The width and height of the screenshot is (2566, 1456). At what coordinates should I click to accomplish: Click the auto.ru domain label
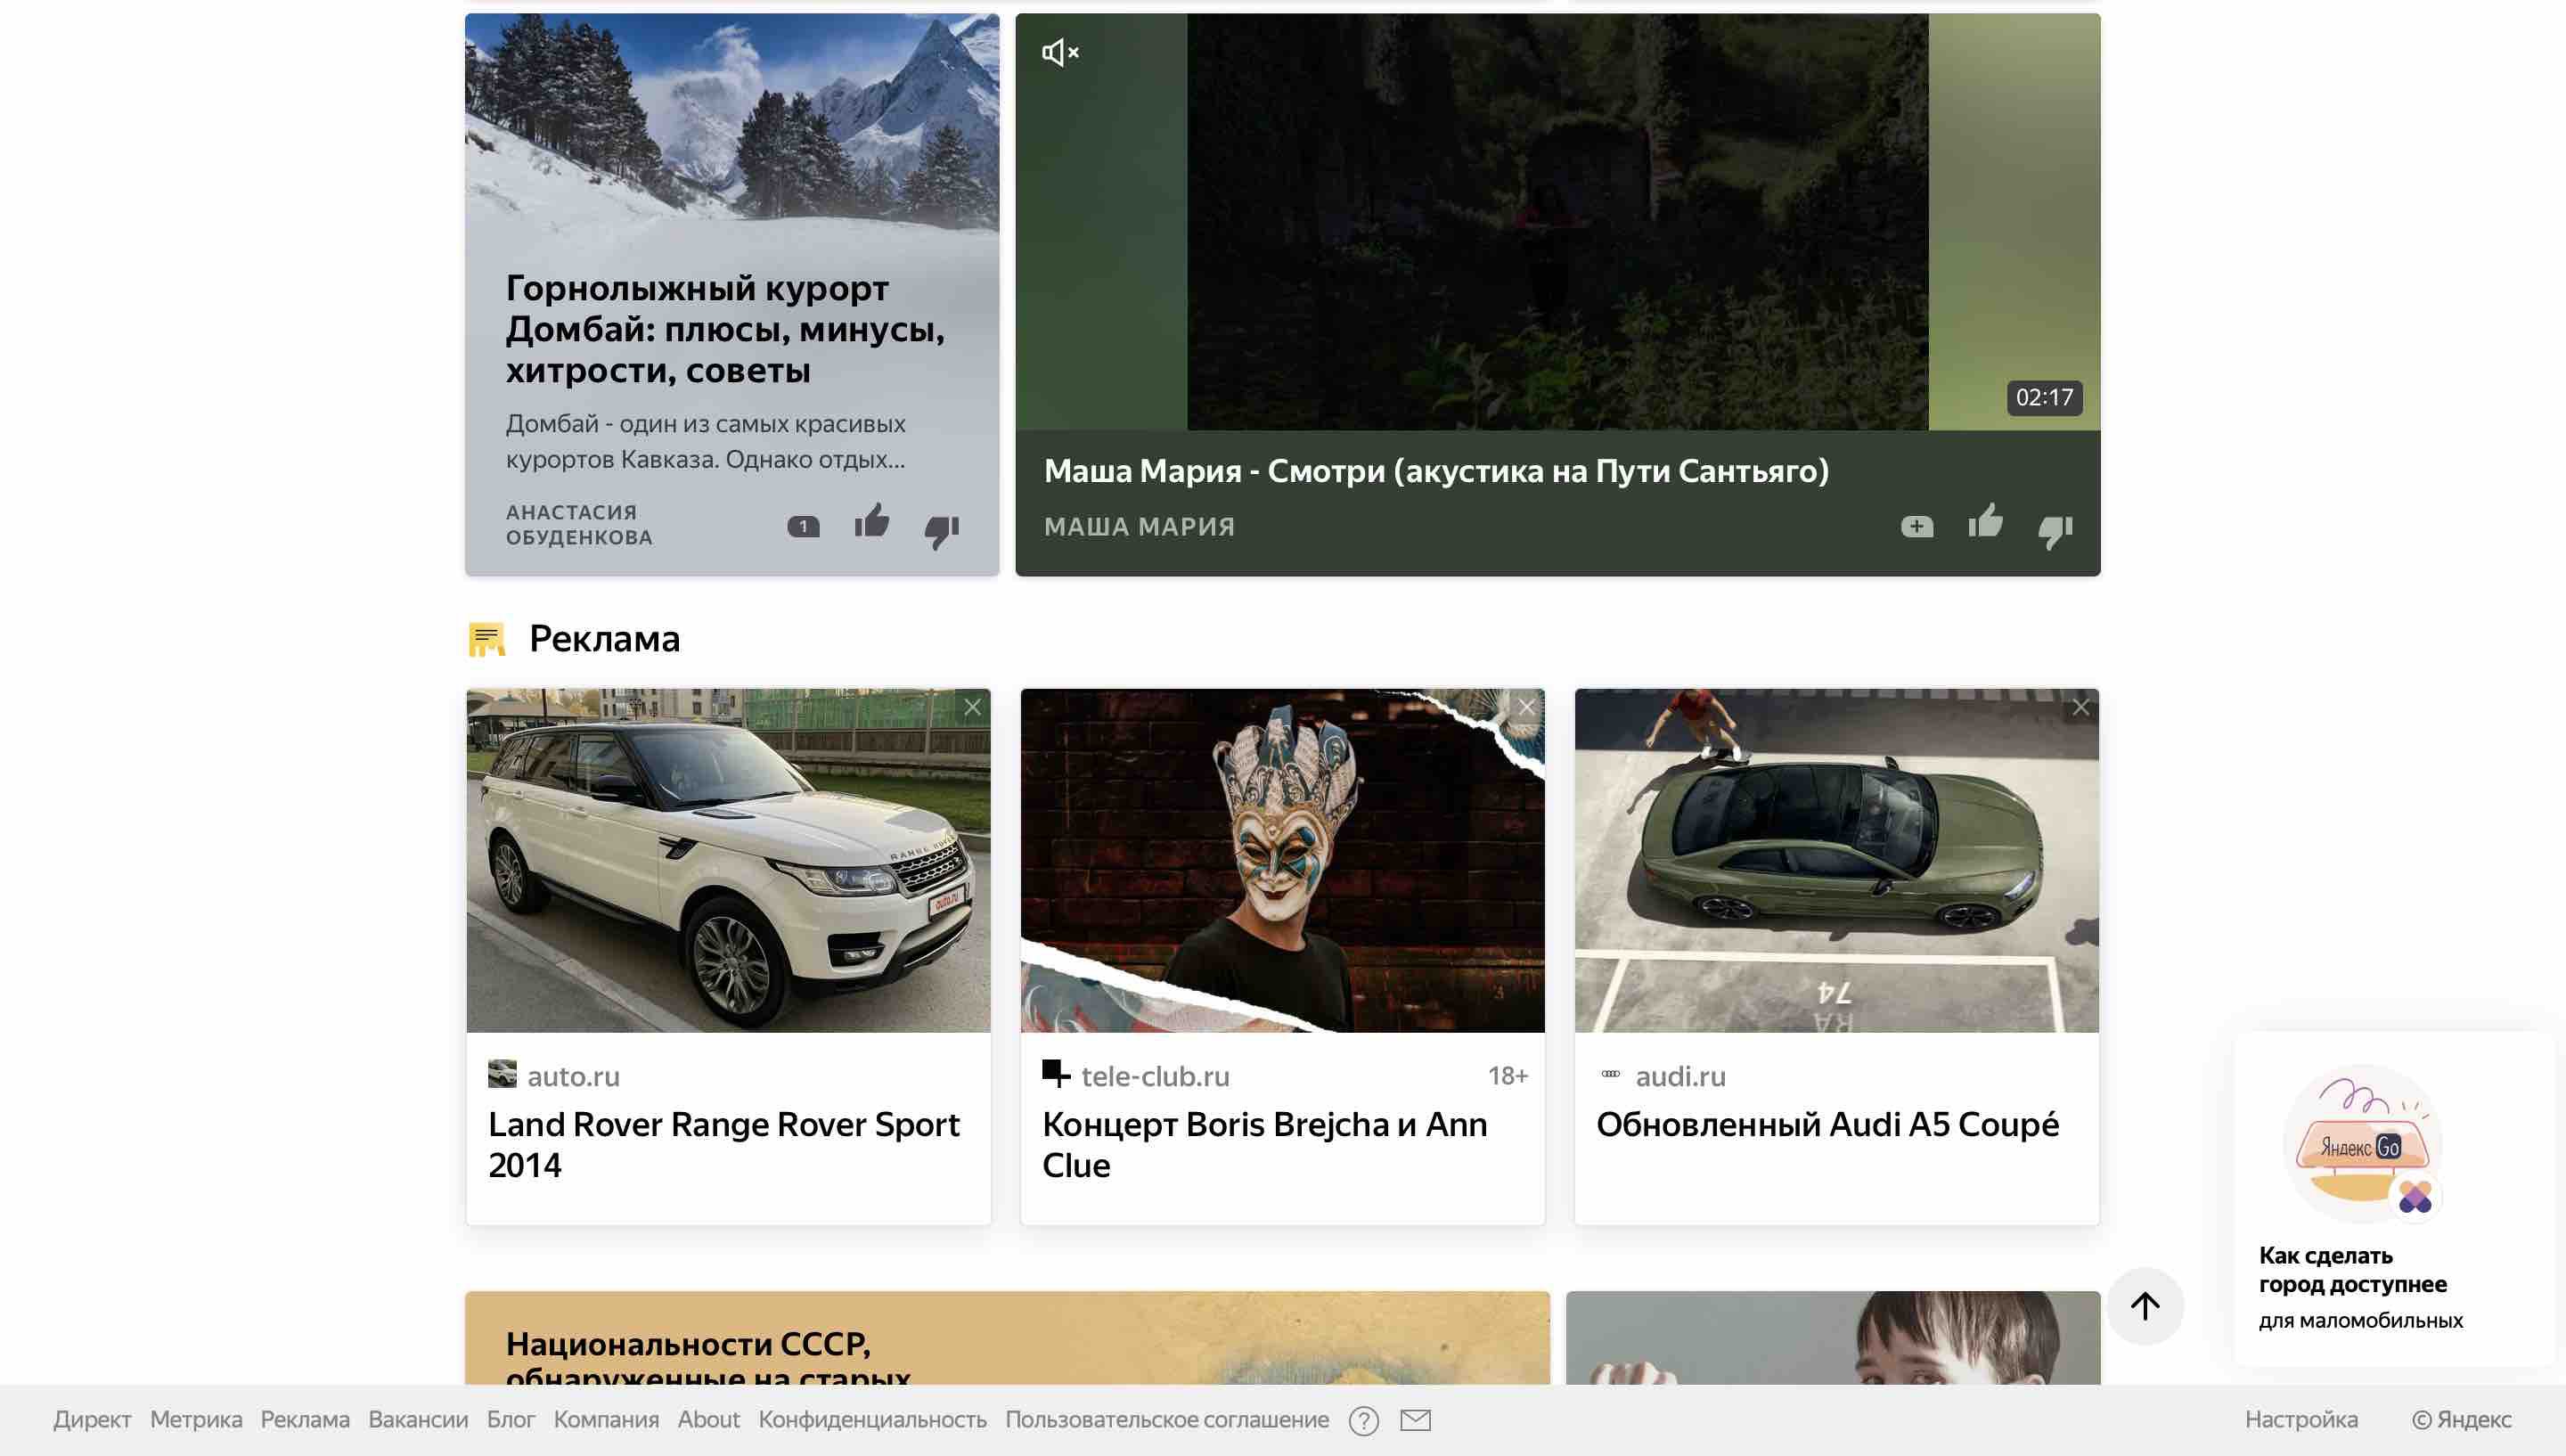point(574,1076)
